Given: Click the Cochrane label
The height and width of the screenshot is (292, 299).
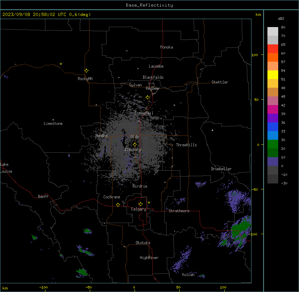Looking at the screenshot, I should click(x=112, y=197).
